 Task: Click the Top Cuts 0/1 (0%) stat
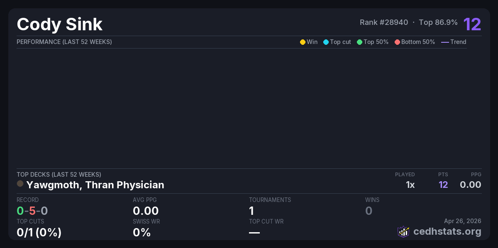pyautogui.click(x=39, y=232)
